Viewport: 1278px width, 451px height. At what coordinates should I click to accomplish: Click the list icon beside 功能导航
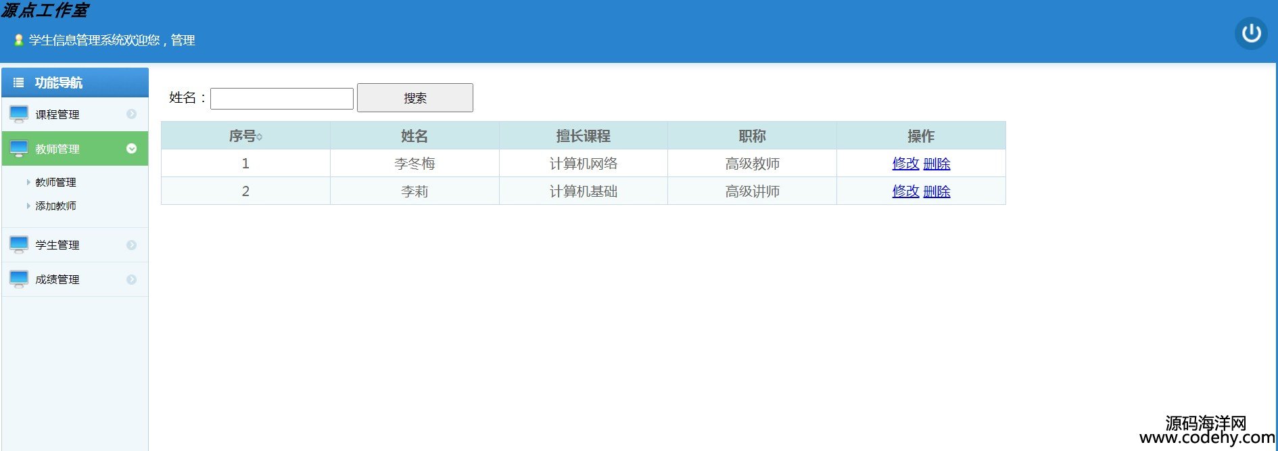tap(19, 82)
